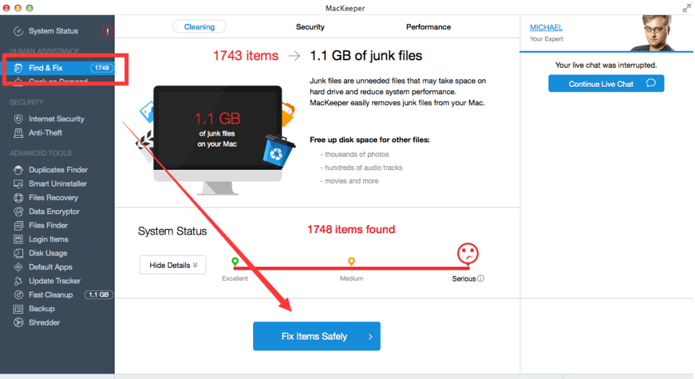Image resolution: width=695 pixels, height=379 pixels.
Task: Select the Internet Security shield icon
Action: [18, 119]
